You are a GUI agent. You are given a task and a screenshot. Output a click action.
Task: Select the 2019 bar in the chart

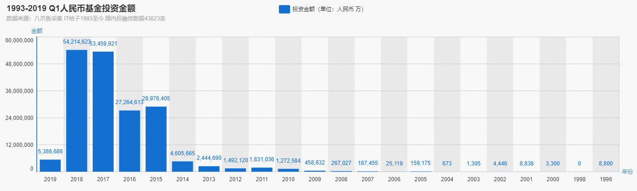pyautogui.click(x=50, y=165)
